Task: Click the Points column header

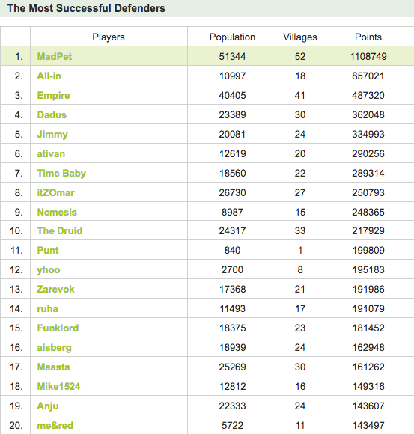Action: coord(368,37)
